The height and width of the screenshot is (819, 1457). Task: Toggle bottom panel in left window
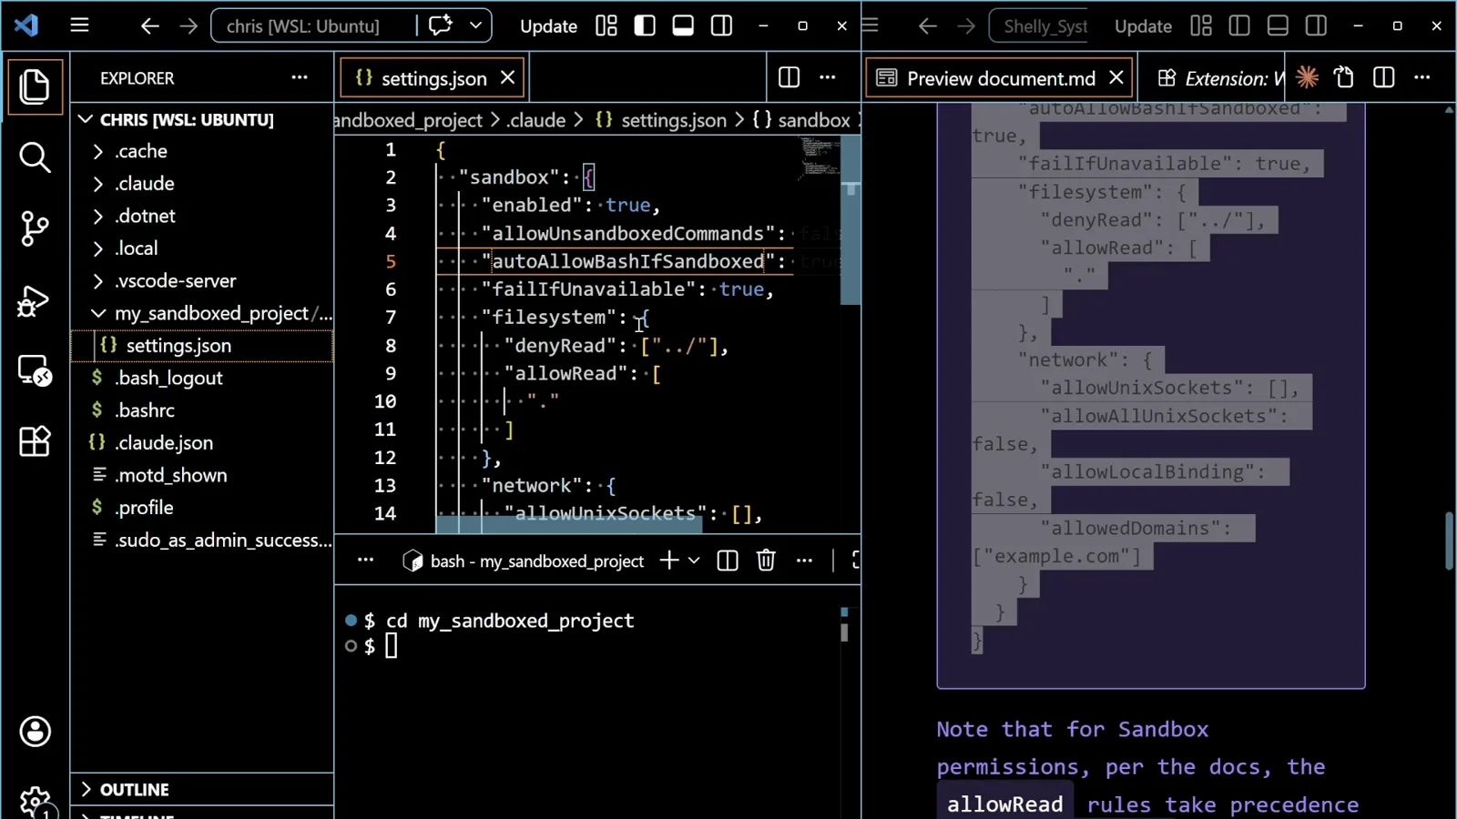683,25
